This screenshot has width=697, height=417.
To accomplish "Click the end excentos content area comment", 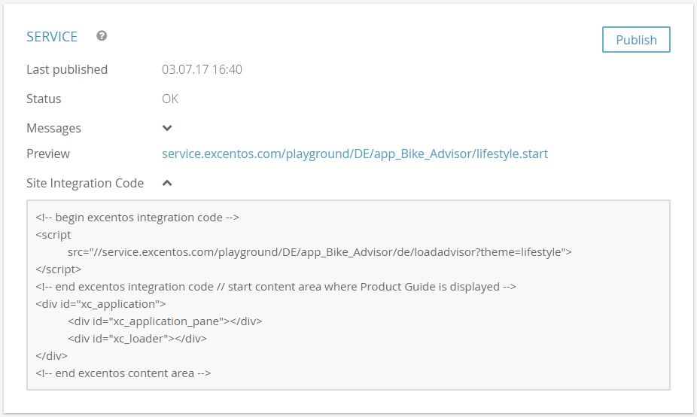I will (x=123, y=373).
